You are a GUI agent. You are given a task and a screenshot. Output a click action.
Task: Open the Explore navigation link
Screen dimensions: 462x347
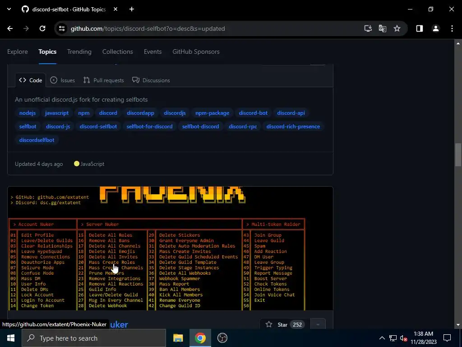(18, 52)
